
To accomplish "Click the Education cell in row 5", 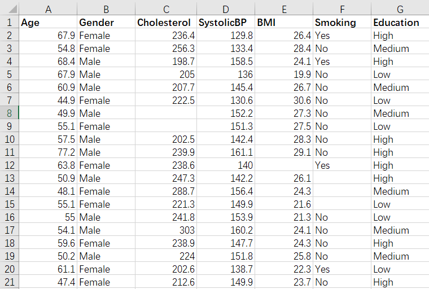I will pos(400,75).
